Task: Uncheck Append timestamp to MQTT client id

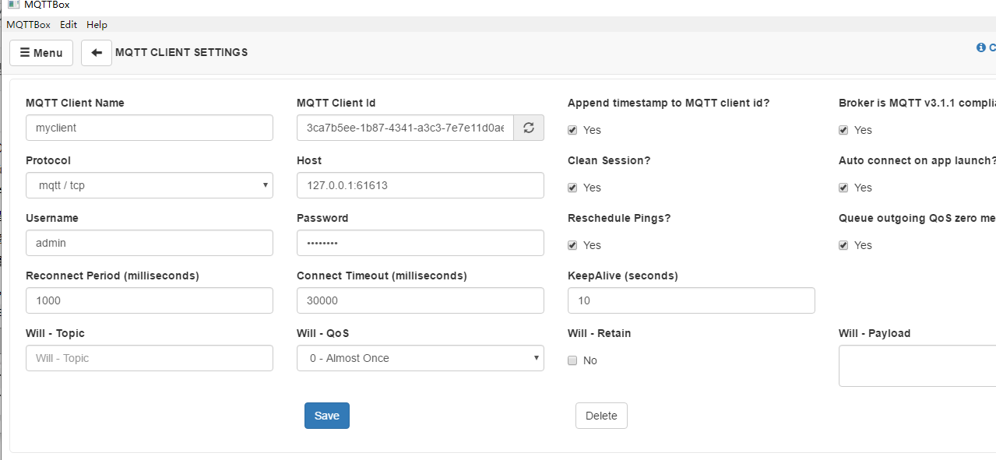Action: point(572,130)
